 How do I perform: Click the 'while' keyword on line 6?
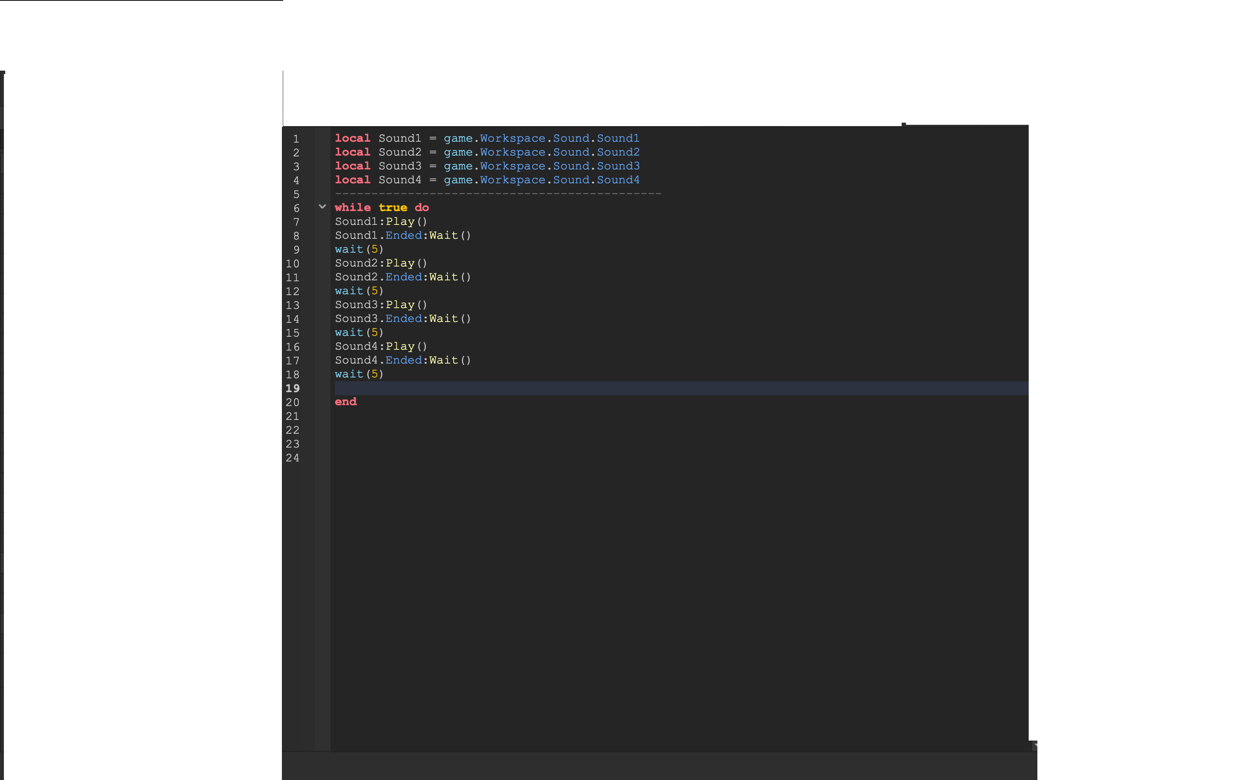[x=353, y=208]
